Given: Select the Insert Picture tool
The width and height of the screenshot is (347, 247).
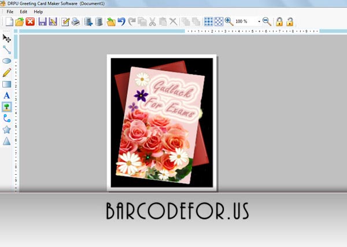Looking at the screenshot, I should [7, 107].
